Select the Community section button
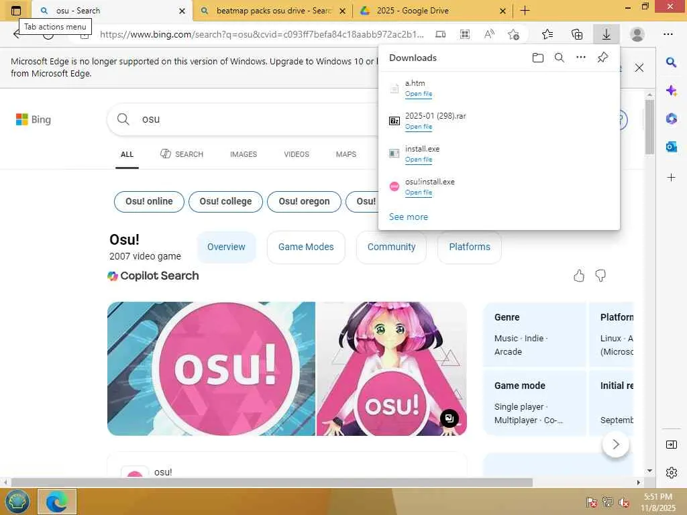 (x=391, y=247)
